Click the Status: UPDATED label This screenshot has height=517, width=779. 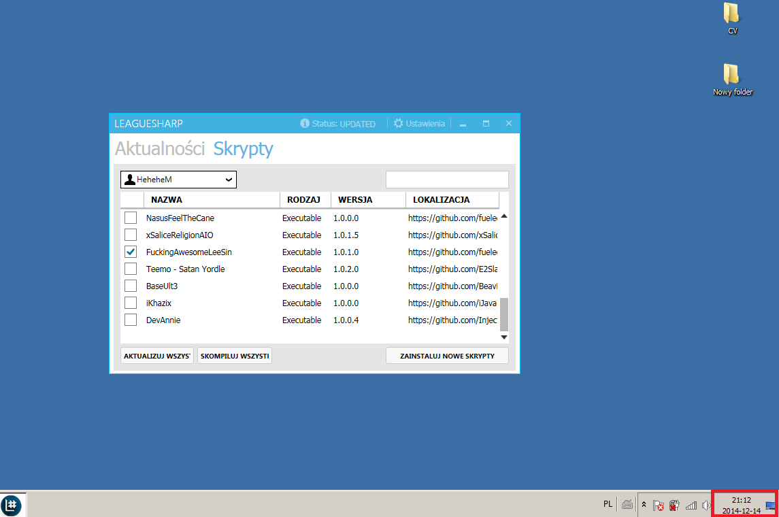(x=344, y=124)
